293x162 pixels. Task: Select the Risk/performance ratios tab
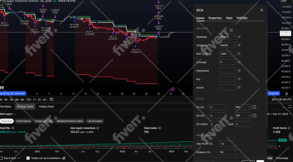[x=70, y=121]
